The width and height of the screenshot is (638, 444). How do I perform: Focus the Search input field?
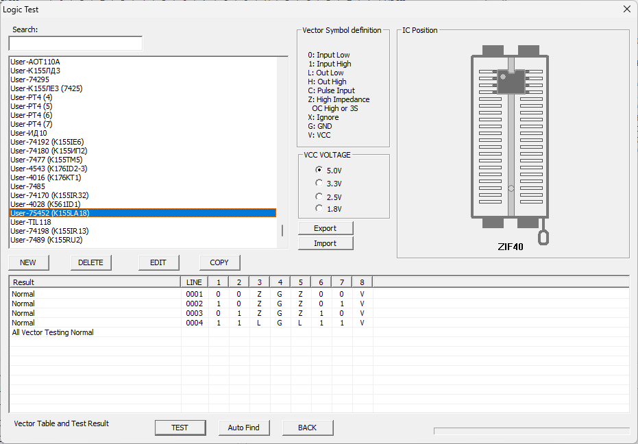point(75,44)
